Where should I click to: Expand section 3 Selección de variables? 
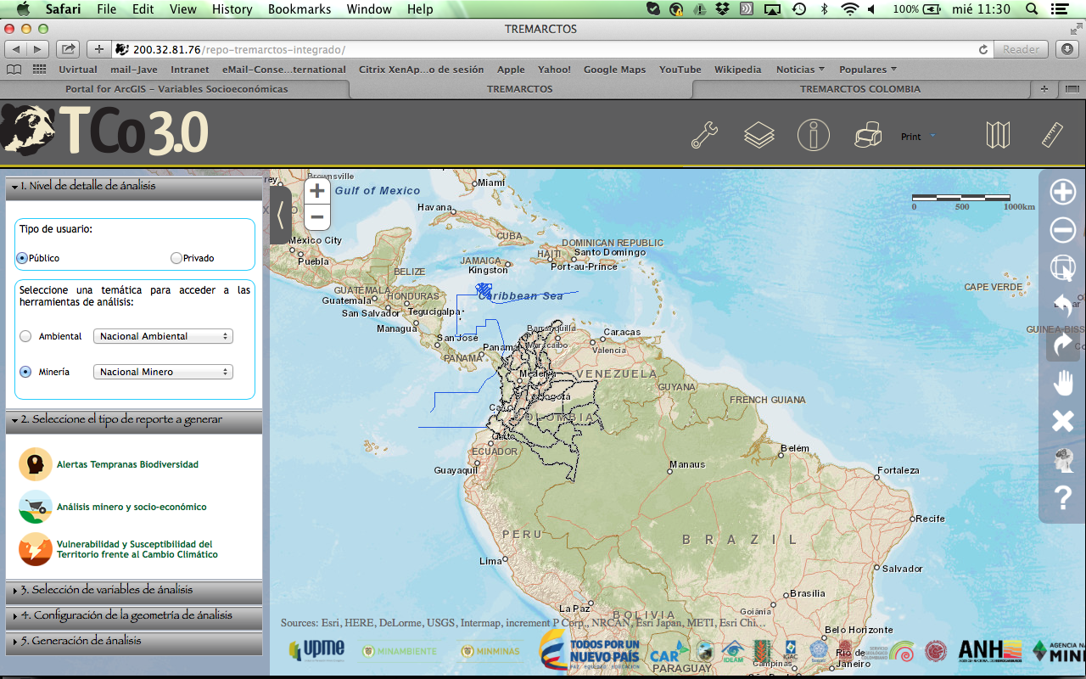[x=107, y=590]
